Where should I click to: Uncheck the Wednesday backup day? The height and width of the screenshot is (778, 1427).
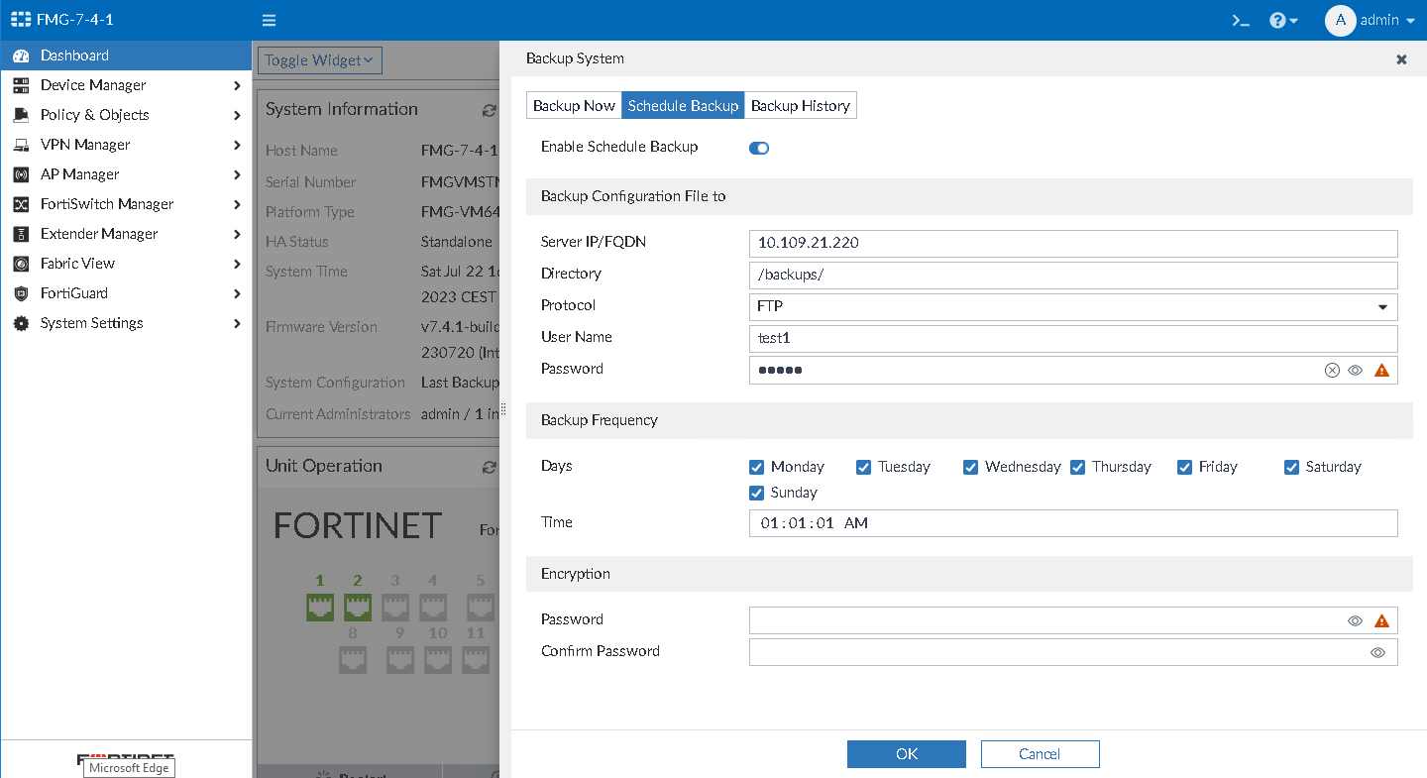coord(970,467)
